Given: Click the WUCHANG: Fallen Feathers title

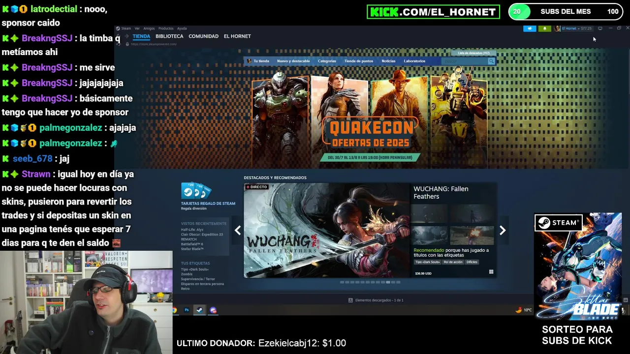Looking at the screenshot, I should (441, 192).
